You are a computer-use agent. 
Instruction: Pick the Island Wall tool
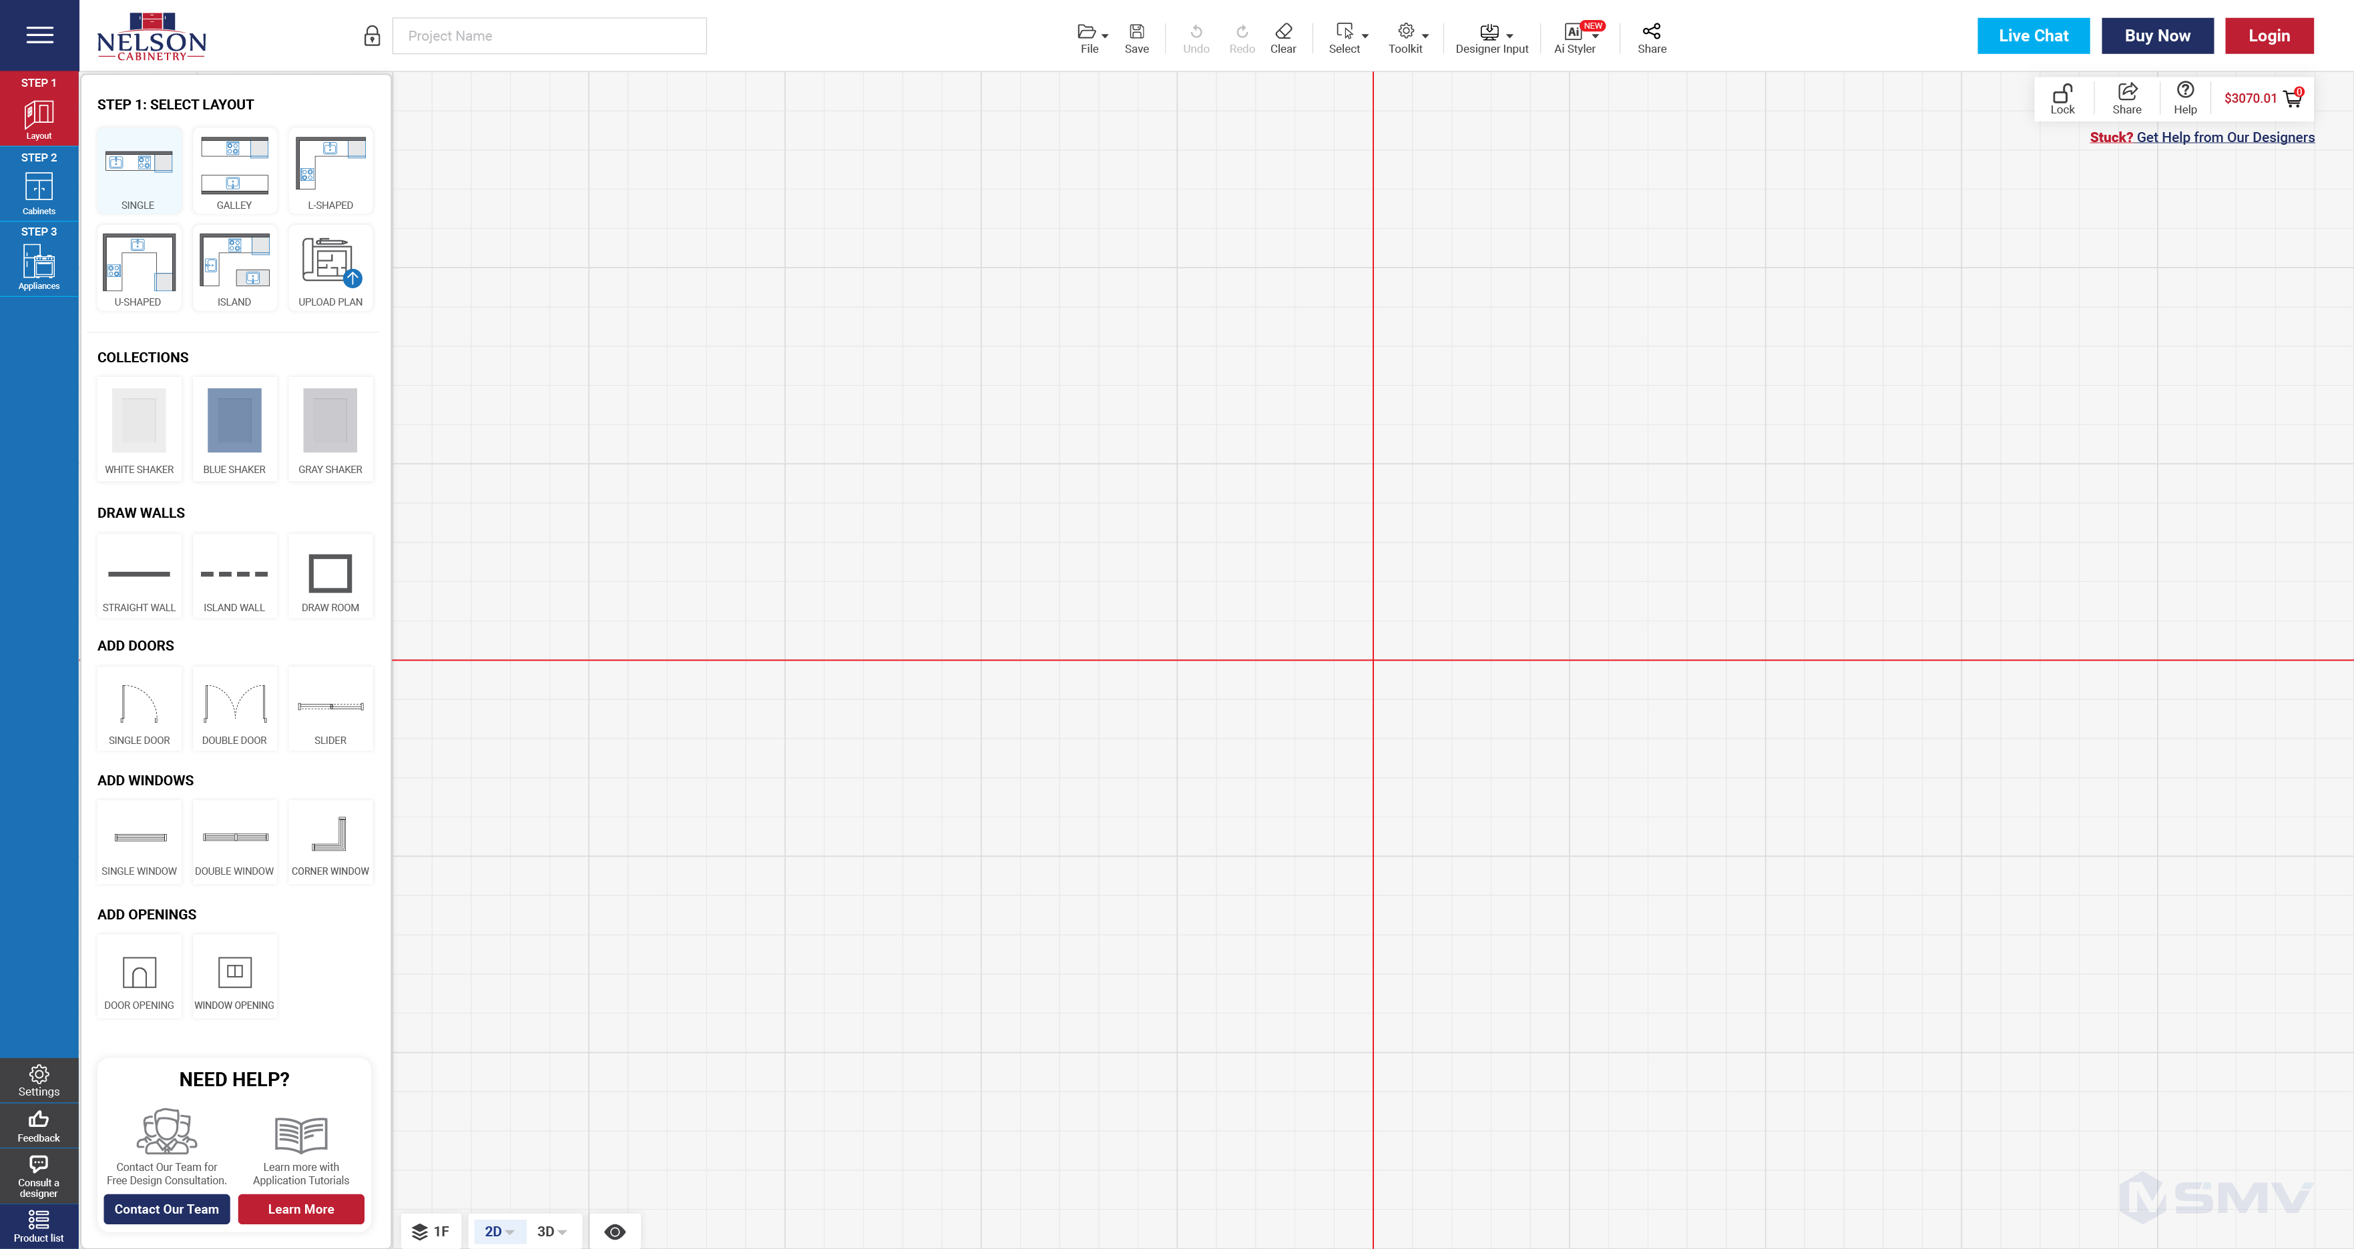(234, 576)
